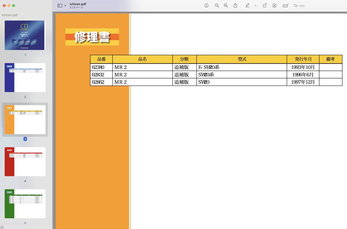Screen dimensions: 347x229
Task: Open the Share menu
Action: point(235,6)
